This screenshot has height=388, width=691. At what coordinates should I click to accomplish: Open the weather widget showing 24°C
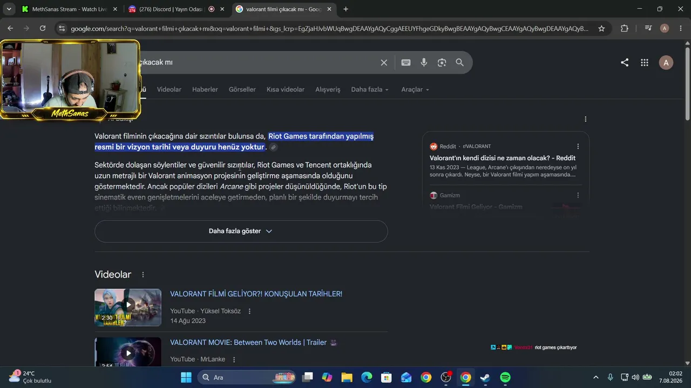coord(31,377)
